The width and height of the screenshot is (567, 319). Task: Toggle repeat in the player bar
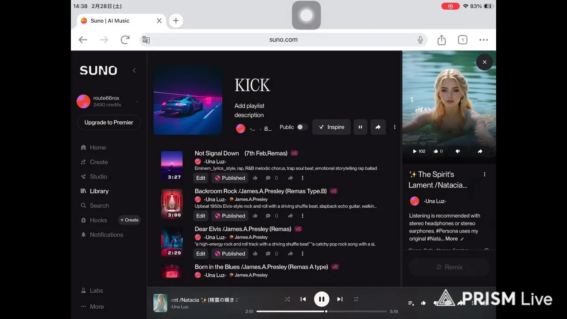(356, 299)
